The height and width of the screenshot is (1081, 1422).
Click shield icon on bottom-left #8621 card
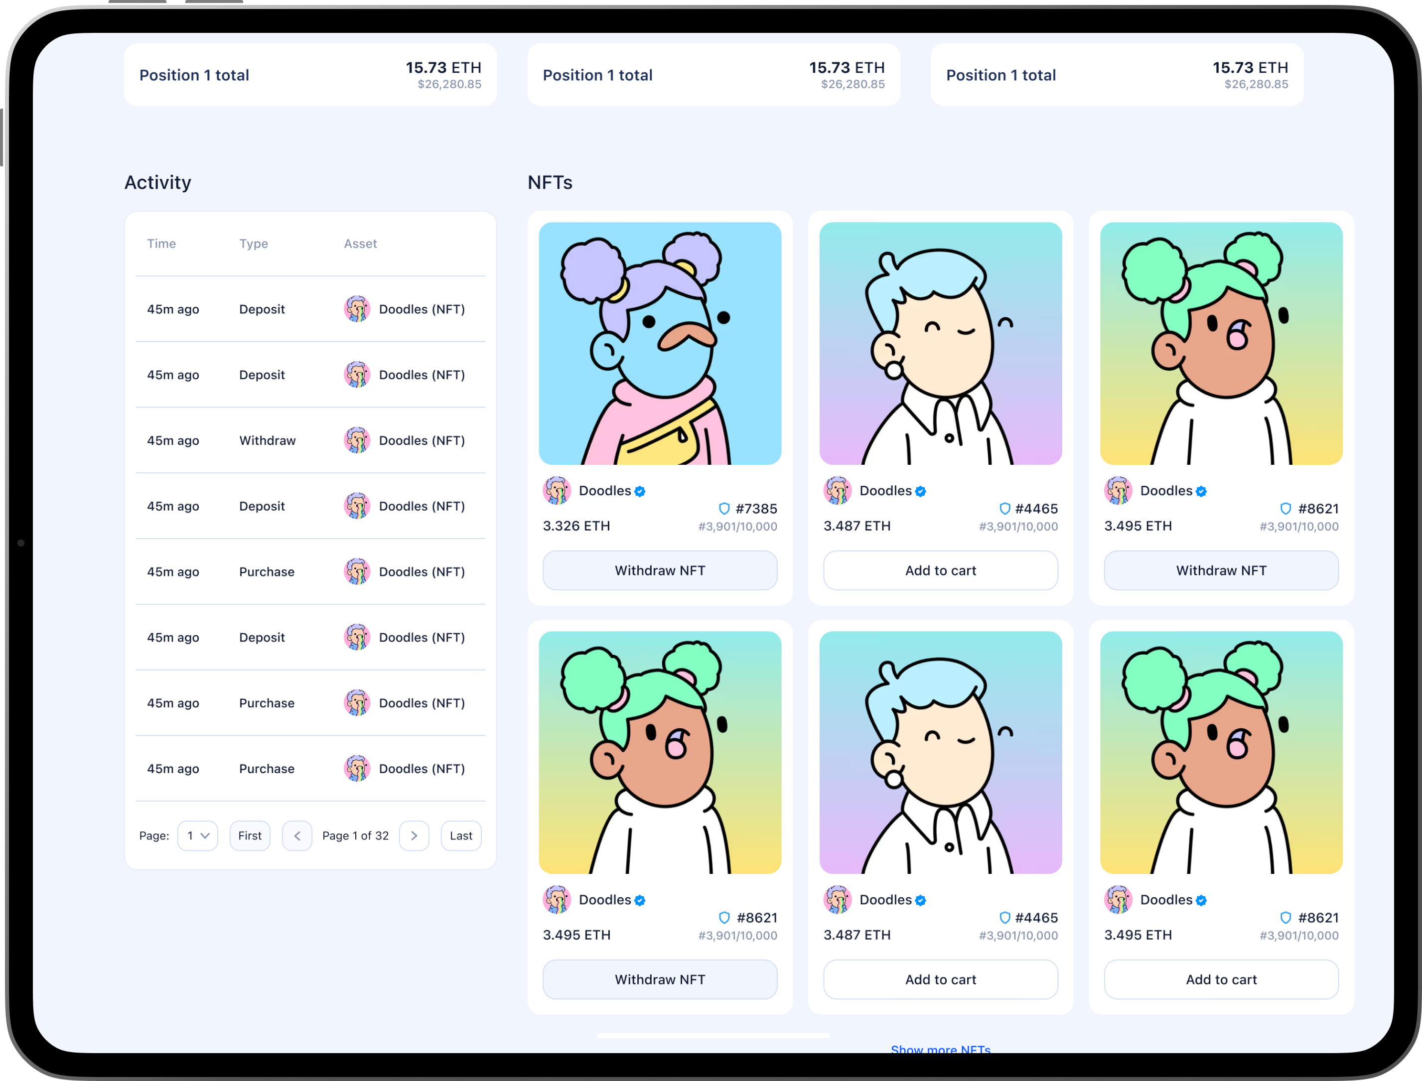[x=724, y=918]
